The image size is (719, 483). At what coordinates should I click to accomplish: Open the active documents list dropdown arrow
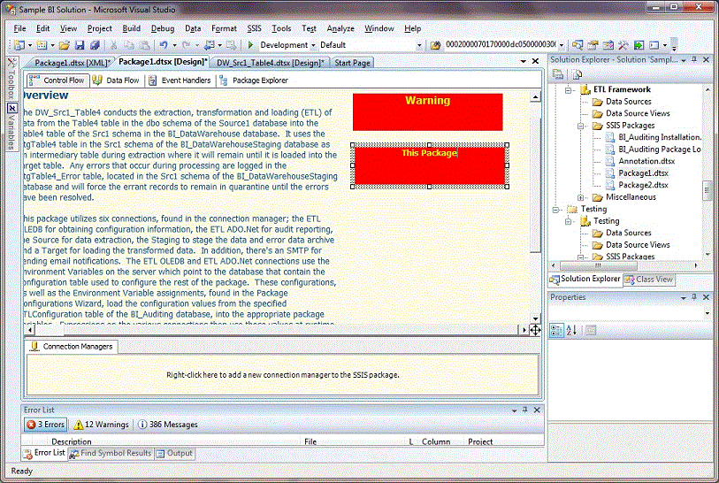524,61
